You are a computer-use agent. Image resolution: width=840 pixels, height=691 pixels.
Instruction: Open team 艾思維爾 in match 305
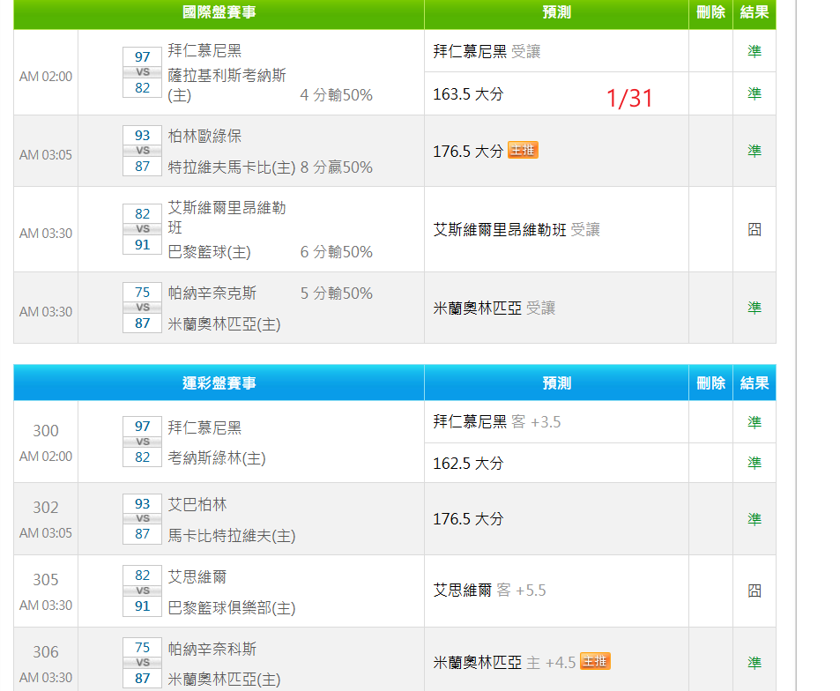click(197, 577)
